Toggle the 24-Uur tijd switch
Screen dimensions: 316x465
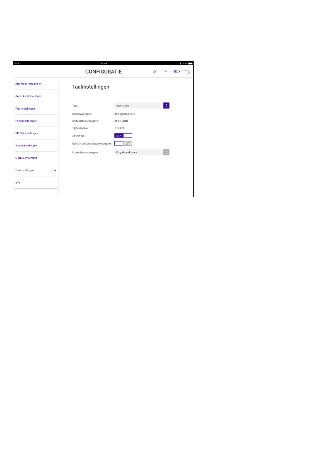coord(123,135)
